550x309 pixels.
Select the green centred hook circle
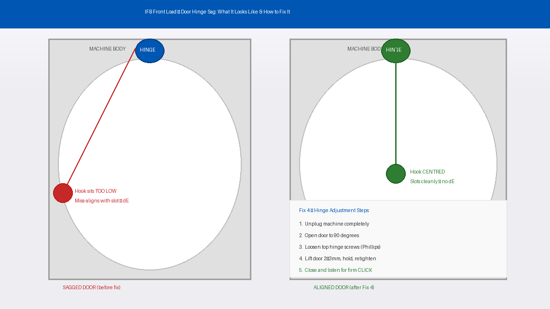(396, 174)
